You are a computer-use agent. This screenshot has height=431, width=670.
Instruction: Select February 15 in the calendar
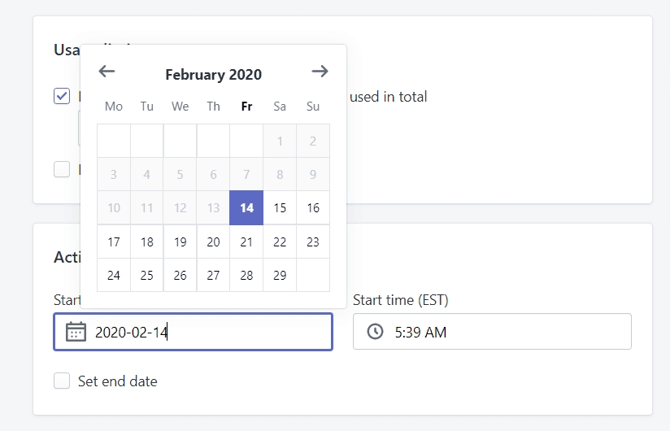click(280, 208)
